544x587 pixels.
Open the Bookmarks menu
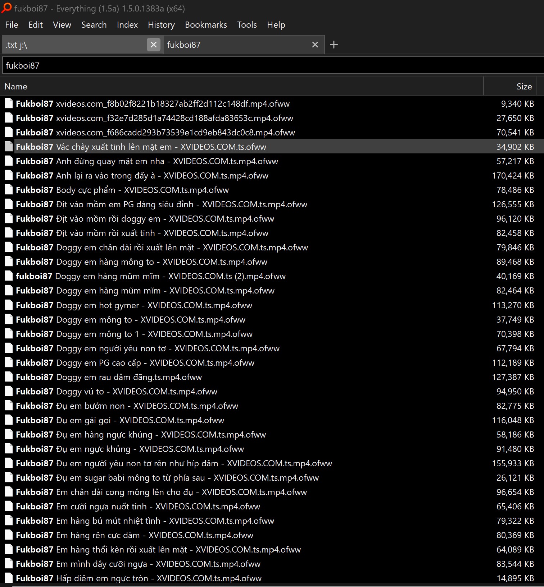click(x=206, y=25)
